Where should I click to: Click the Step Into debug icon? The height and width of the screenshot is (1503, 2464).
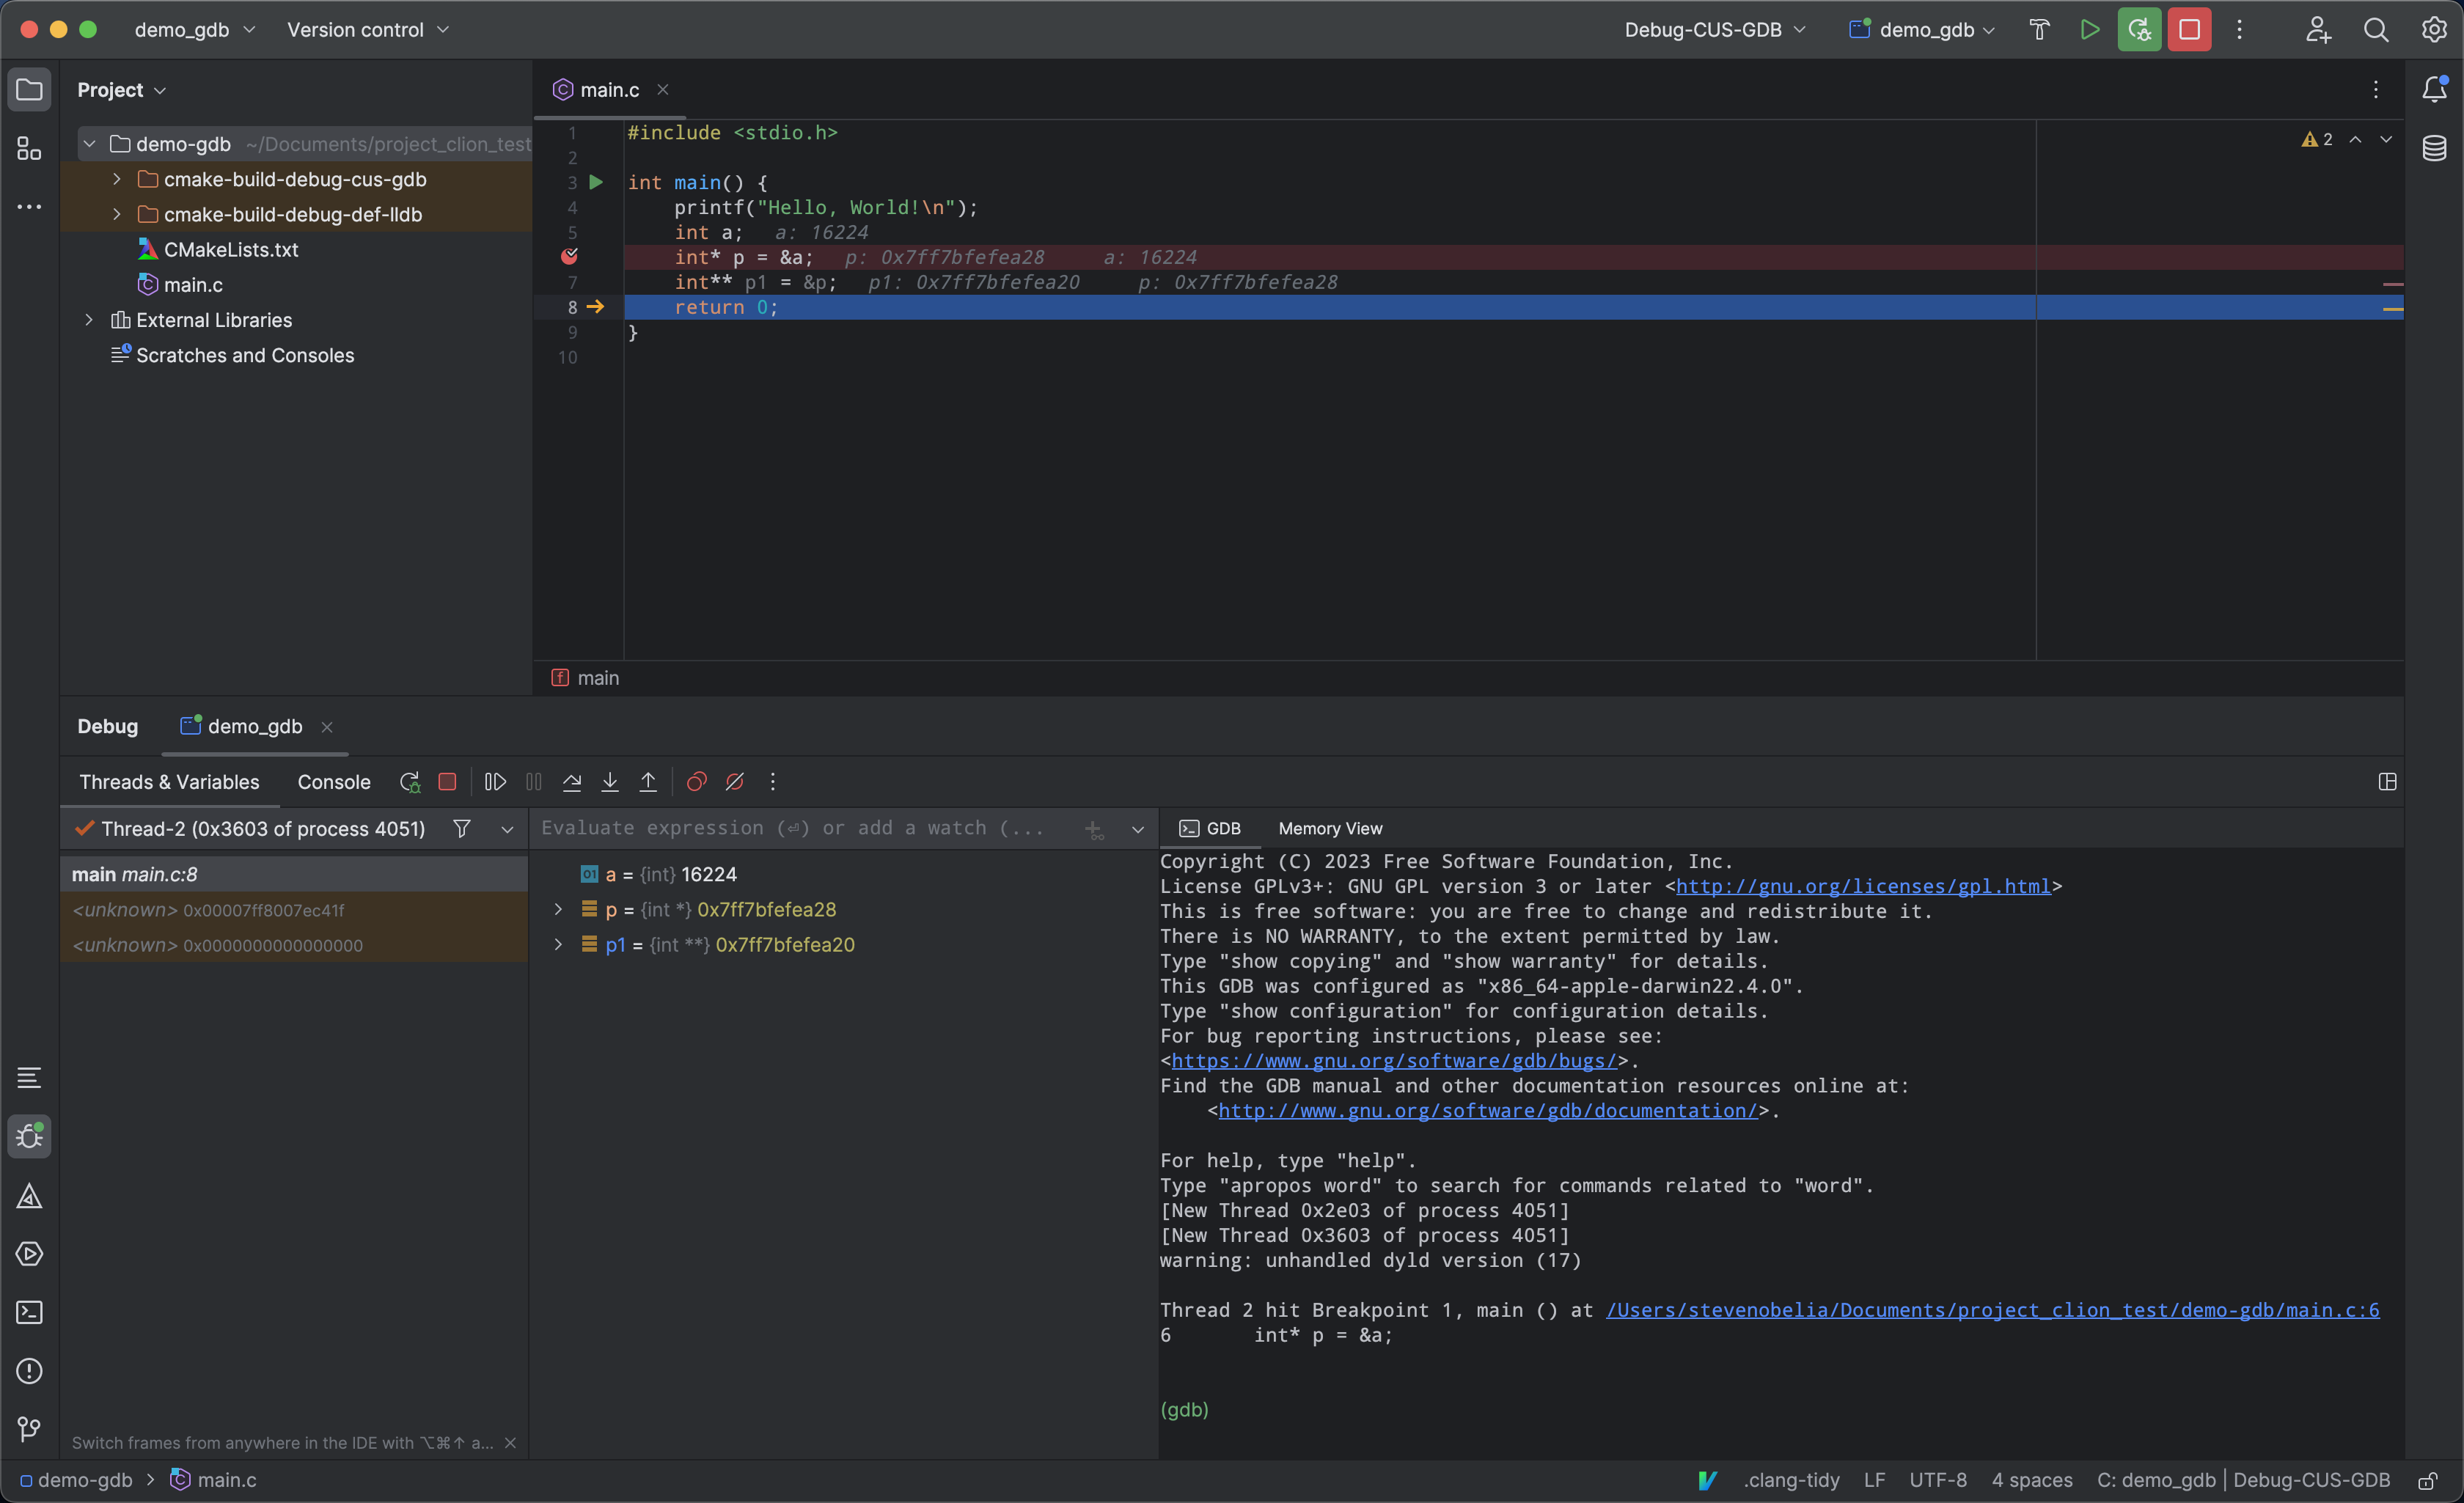pyautogui.click(x=610, y=782)
